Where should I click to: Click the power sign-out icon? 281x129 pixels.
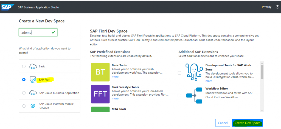click(x=277, y=7)
